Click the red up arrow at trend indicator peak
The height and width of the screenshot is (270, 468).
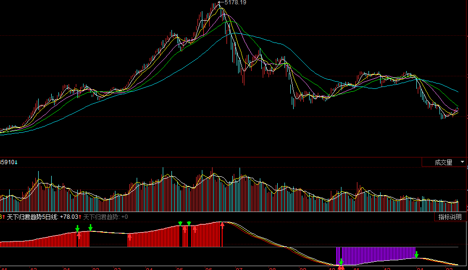click(x=222, y=226)
